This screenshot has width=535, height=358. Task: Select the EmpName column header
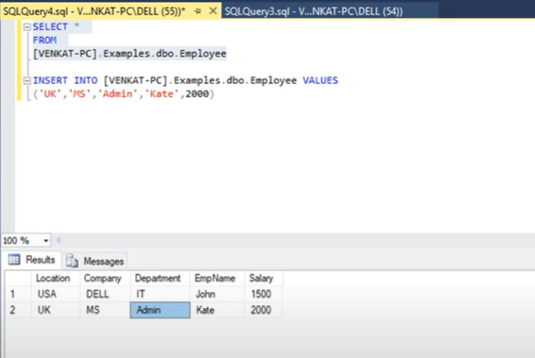click(217, 279)
